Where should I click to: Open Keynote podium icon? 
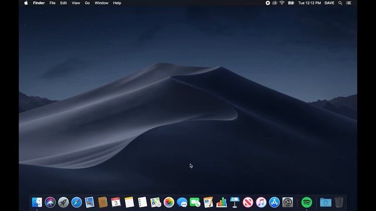(234, 202)
